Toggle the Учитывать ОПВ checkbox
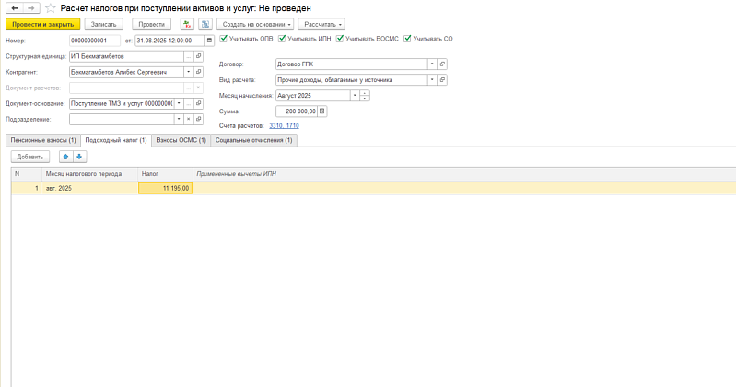This screenshot has height=387, width=736. pyautogui.click(x=224, y=40)
